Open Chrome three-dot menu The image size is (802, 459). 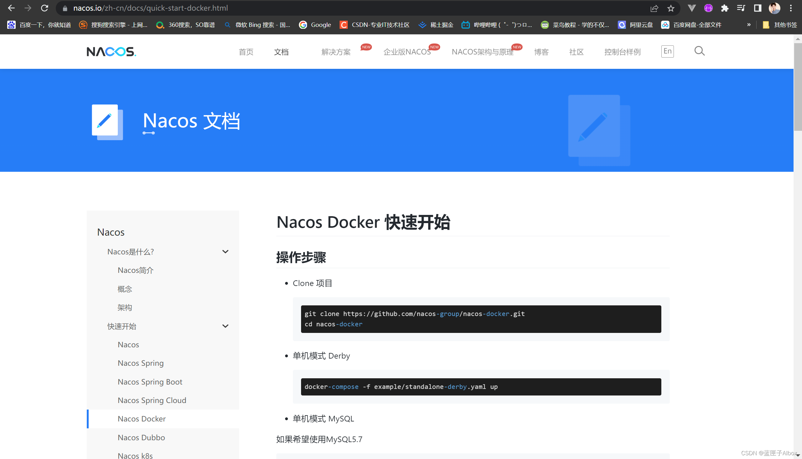791,8
